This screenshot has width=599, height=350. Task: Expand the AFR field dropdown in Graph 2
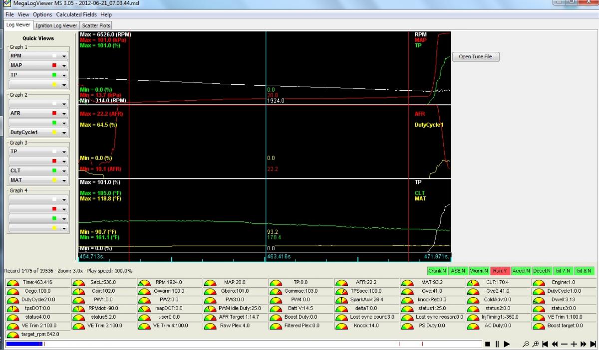pyautogui.click(x=64, y=114)
